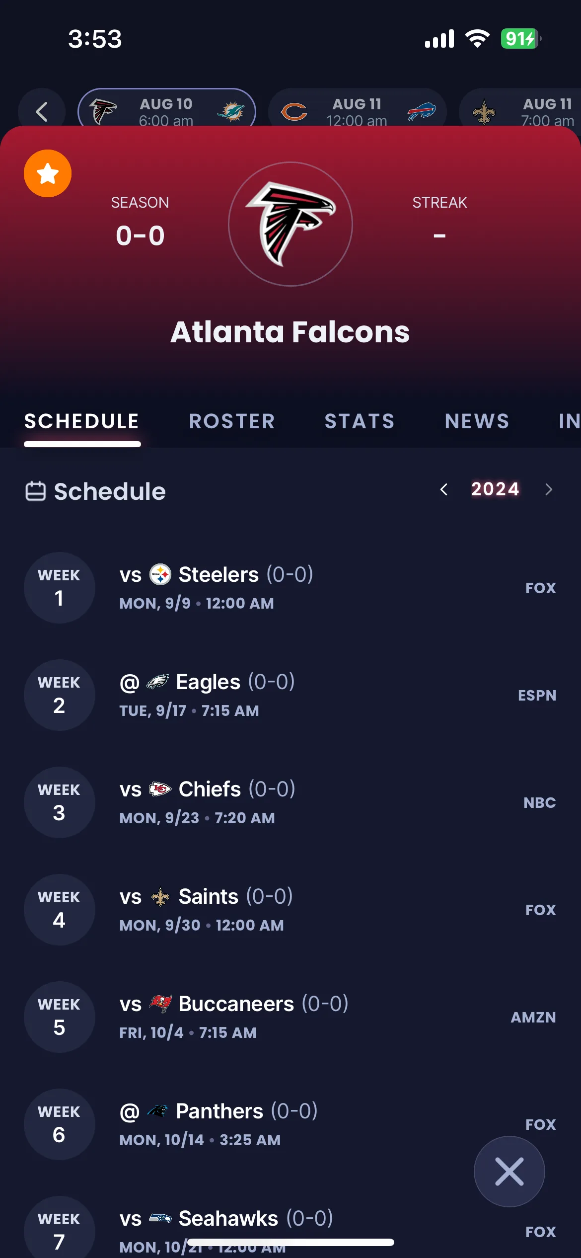The width and height of the screenshot is (581, 1258).
Task: Open the NEWS tab
Action: [x=477, y=421]
